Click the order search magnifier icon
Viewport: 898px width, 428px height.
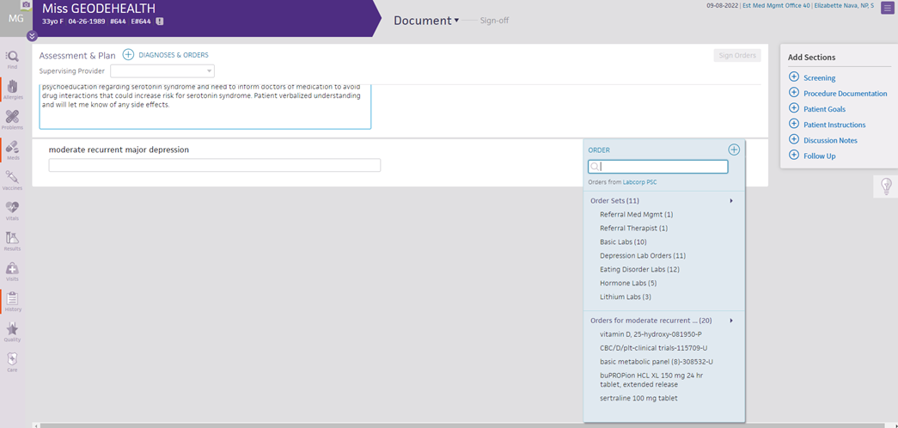[595, 167]
